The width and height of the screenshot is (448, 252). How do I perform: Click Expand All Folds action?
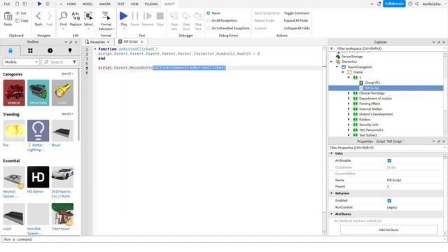[x=296, y=20]
